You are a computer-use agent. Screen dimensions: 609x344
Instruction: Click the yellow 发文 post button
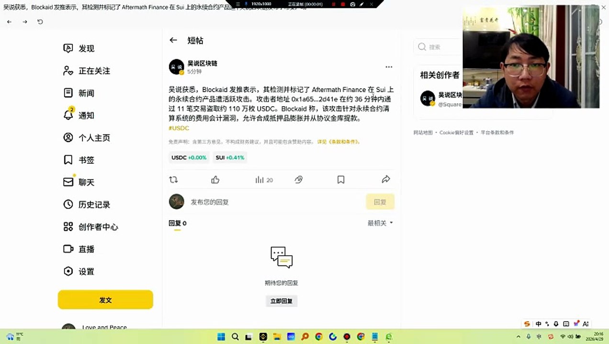(105, 300)
